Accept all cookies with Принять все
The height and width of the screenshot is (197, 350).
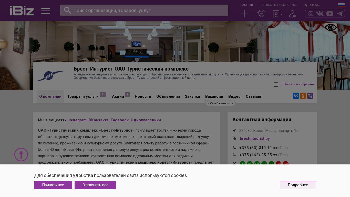coord(53,185)
